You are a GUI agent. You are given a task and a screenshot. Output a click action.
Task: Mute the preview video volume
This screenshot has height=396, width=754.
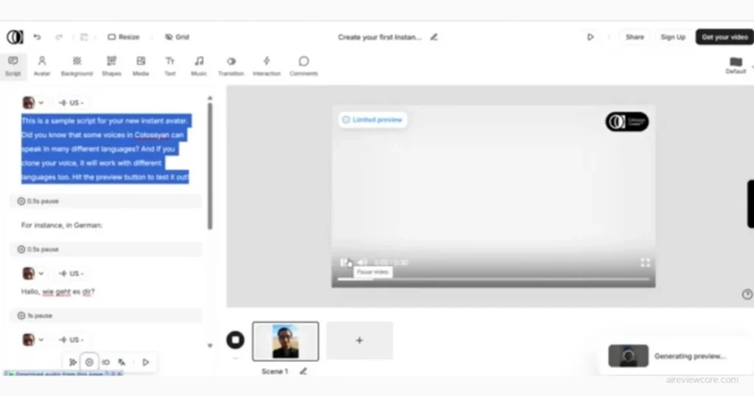[x=362, y=262]
